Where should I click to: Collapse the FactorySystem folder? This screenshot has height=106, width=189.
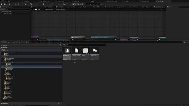point(6,66)
